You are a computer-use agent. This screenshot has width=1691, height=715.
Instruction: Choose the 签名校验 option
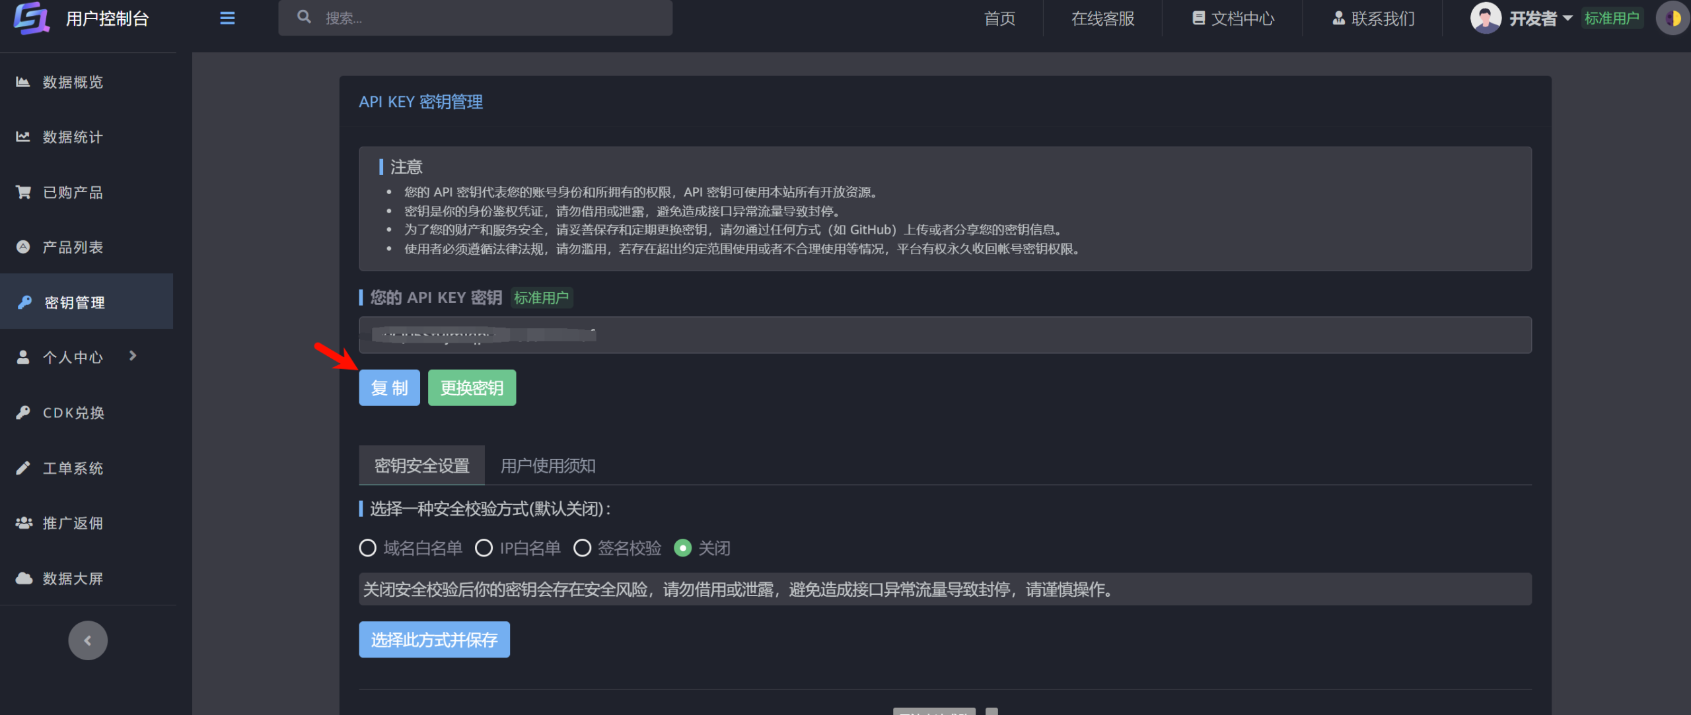click(582, 548)
